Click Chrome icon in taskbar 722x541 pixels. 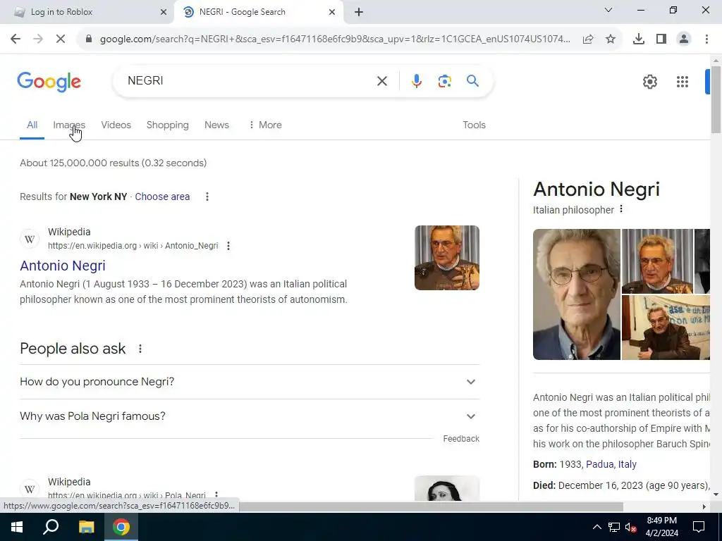(121, 527)
